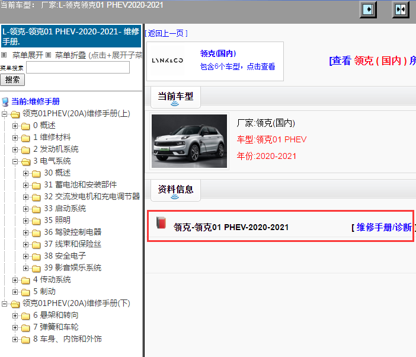Click folder icon of 领克01PHEV(20A)维修手册(上)

[x=15, y=114]
